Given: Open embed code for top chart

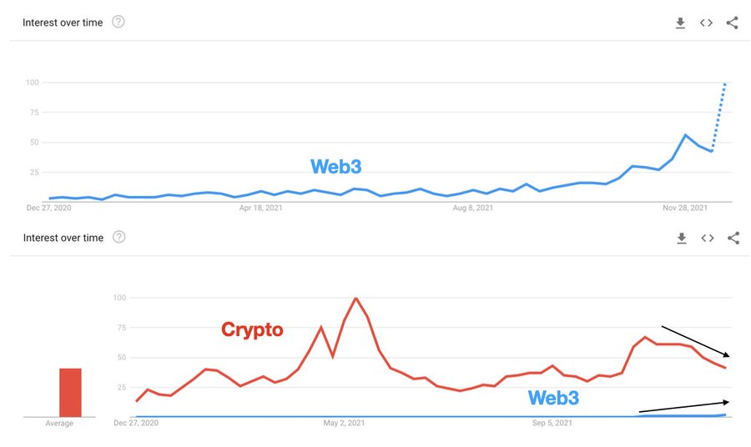Looking at the screenshot, I should tap(706, 23).
